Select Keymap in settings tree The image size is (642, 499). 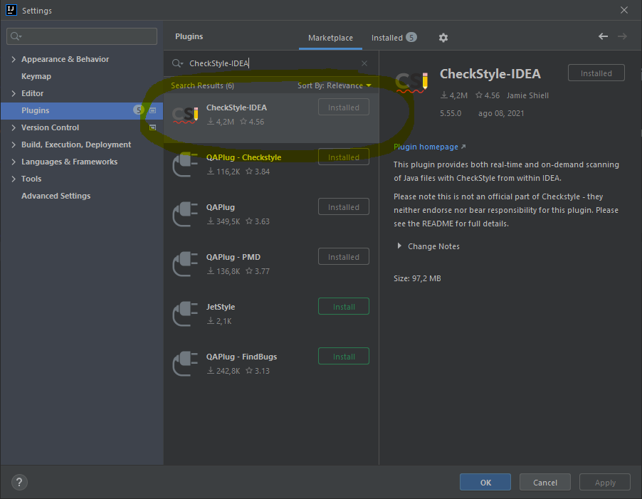tap(36, 77)
